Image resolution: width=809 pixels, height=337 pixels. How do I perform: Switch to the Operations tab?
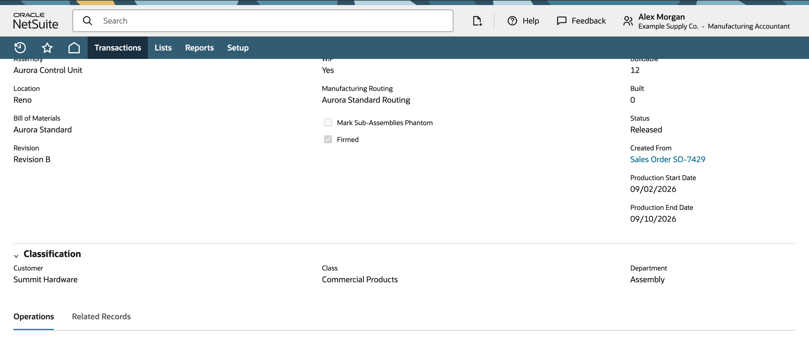click(x=34, y=316)
